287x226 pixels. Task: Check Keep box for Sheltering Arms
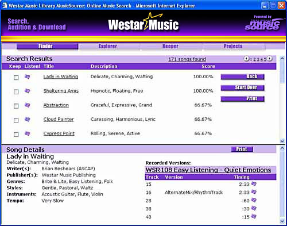tap(16, 92)
